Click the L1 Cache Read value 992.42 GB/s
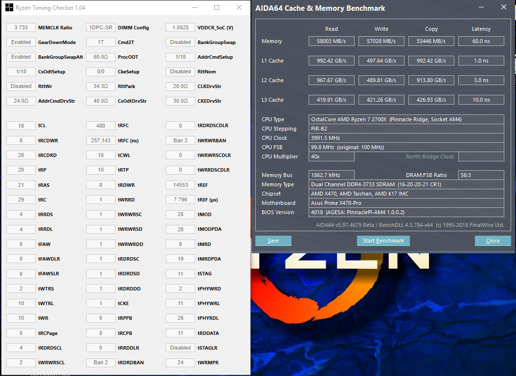This screenshot has height=376, width=516. coord(332,61)
